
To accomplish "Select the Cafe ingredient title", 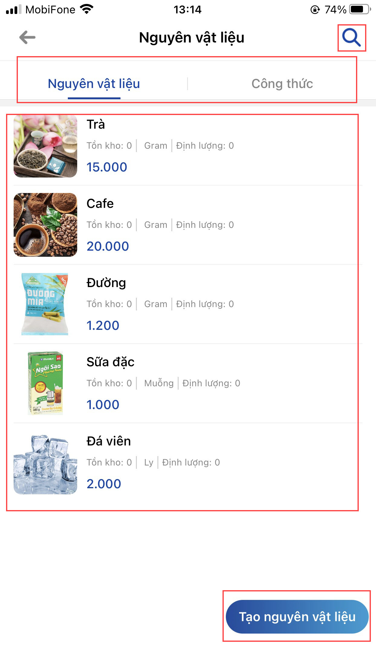I will (100, 204).
